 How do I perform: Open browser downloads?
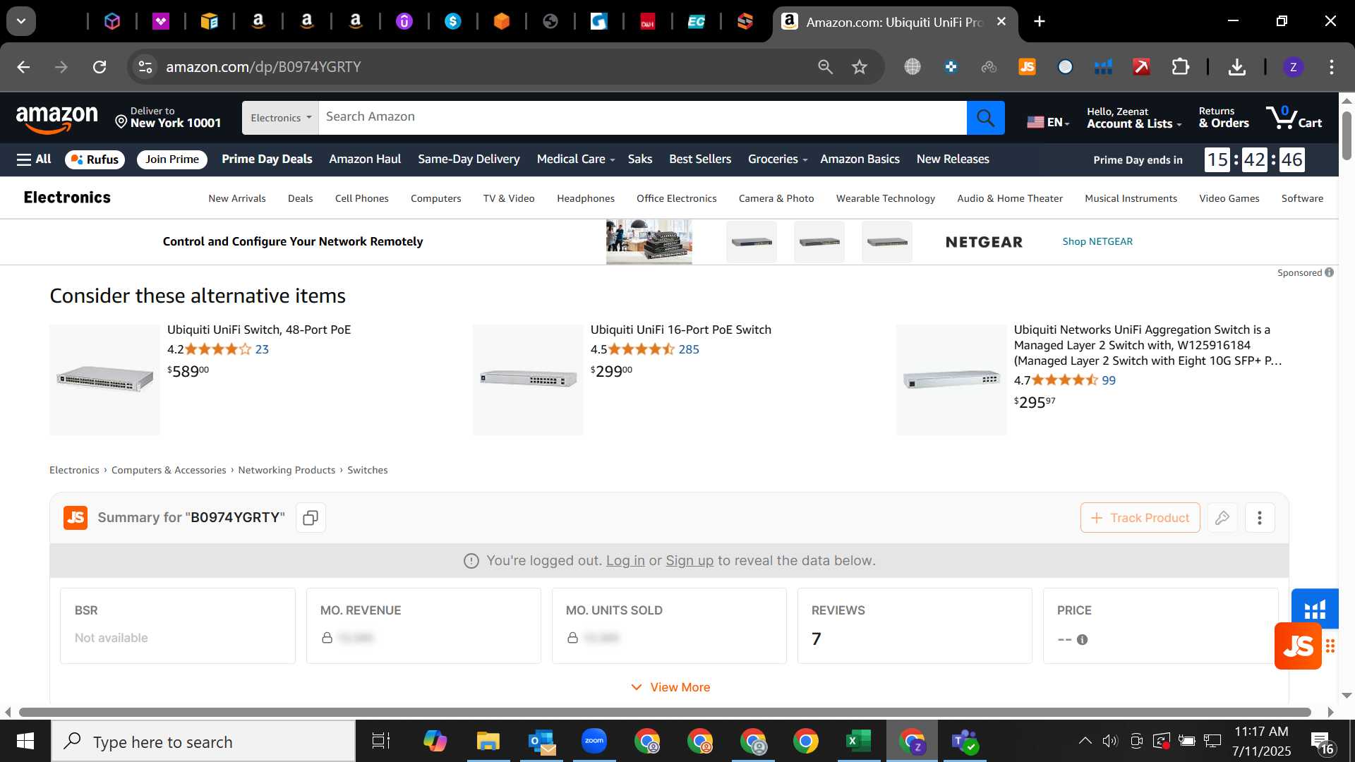coord(1236,67)
